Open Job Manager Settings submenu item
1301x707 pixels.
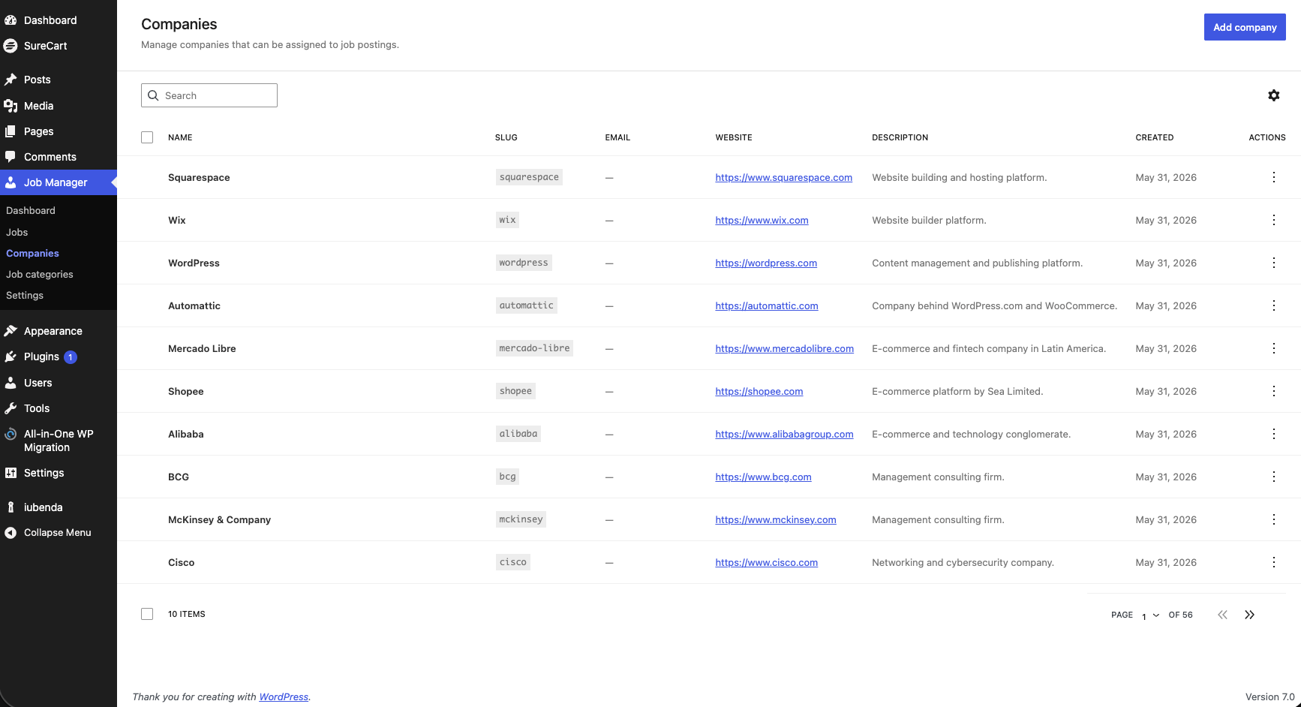point(25,295)
